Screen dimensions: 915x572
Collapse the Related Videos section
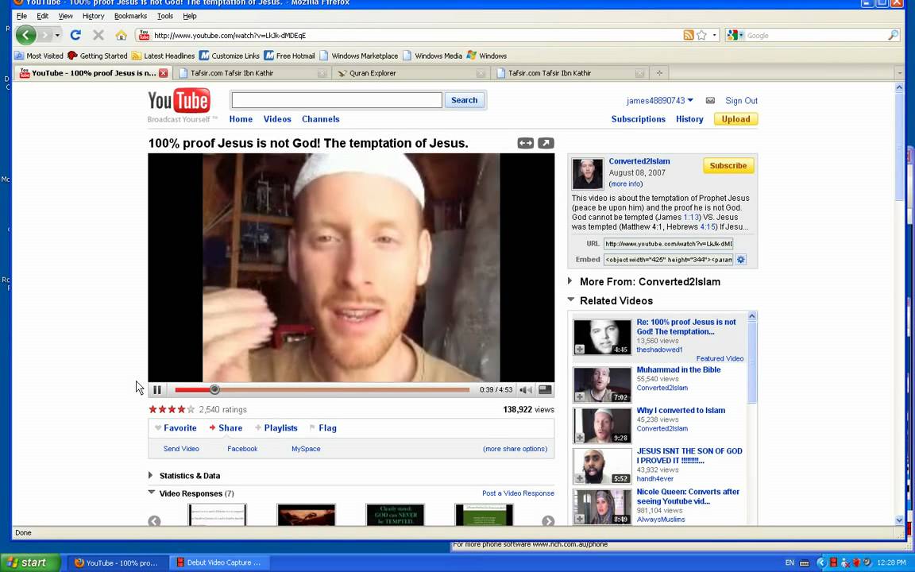click(x=571, y=300)
